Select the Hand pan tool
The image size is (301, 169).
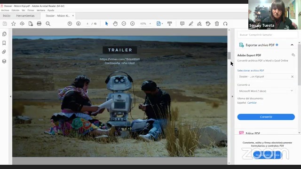[x=115, y=23]
